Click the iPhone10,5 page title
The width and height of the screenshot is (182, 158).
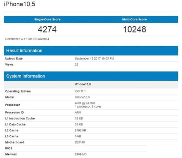20,5
